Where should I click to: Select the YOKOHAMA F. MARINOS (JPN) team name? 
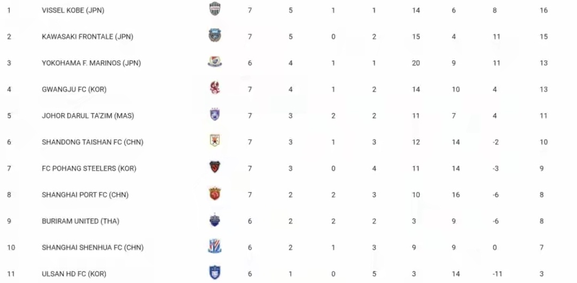coord(91,63)
